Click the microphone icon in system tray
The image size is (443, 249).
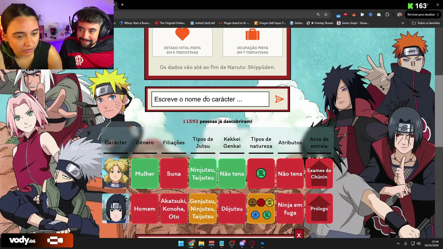point(406,243)
